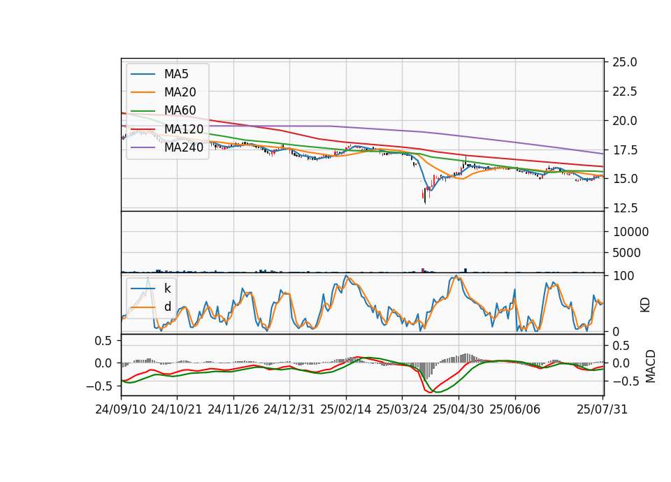Click the 10000 volume axis value

click(x=630, y=232)
